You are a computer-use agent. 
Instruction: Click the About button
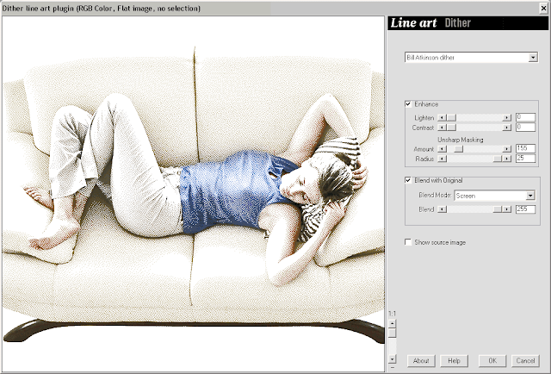pos(421,360)
